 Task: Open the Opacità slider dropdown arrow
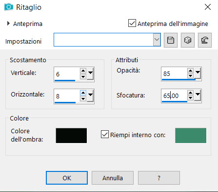pos(198,72)
